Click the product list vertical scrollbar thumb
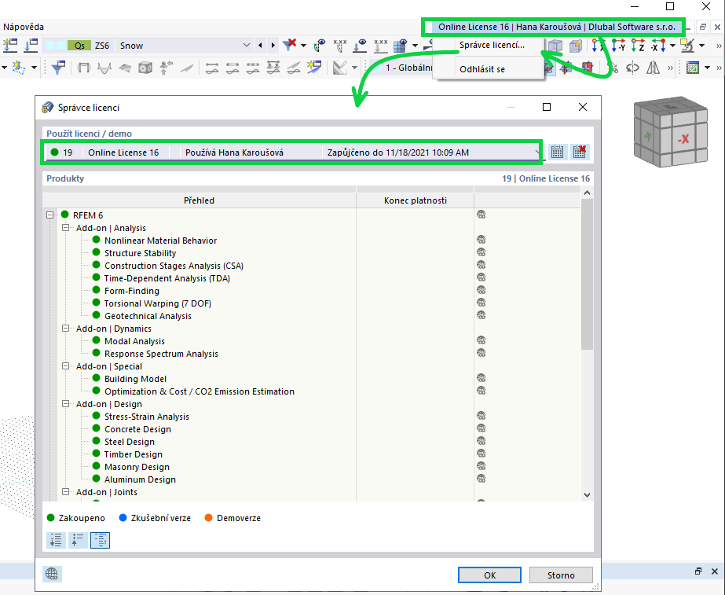Image resolution: width=725 pixels, height=595 pixels. (x=588, y=275)
